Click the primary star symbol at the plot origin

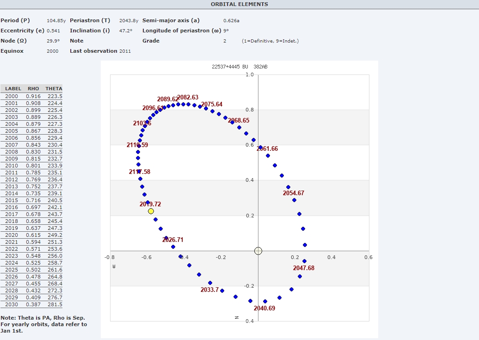[258, 251]
